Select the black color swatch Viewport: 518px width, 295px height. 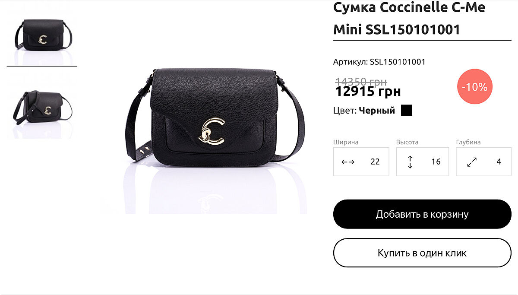407,111
